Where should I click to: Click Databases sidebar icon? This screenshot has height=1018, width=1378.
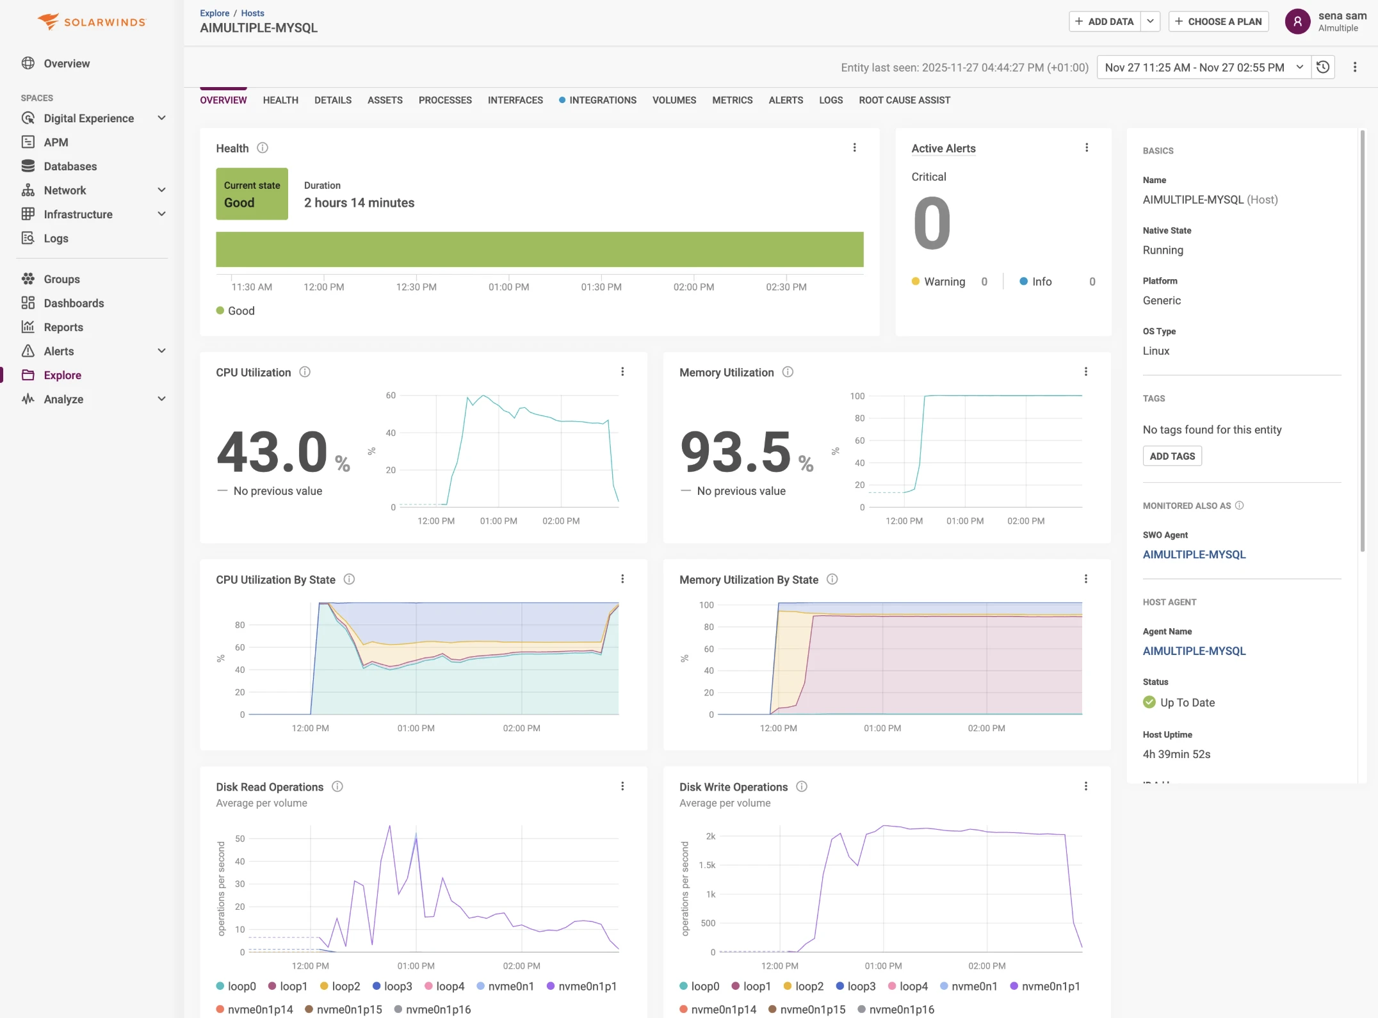[x=28, y=166]
